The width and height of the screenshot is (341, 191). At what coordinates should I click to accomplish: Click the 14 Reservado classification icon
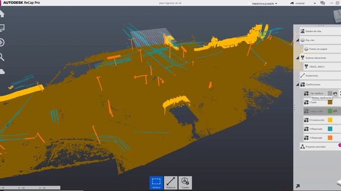click(306, 129)
